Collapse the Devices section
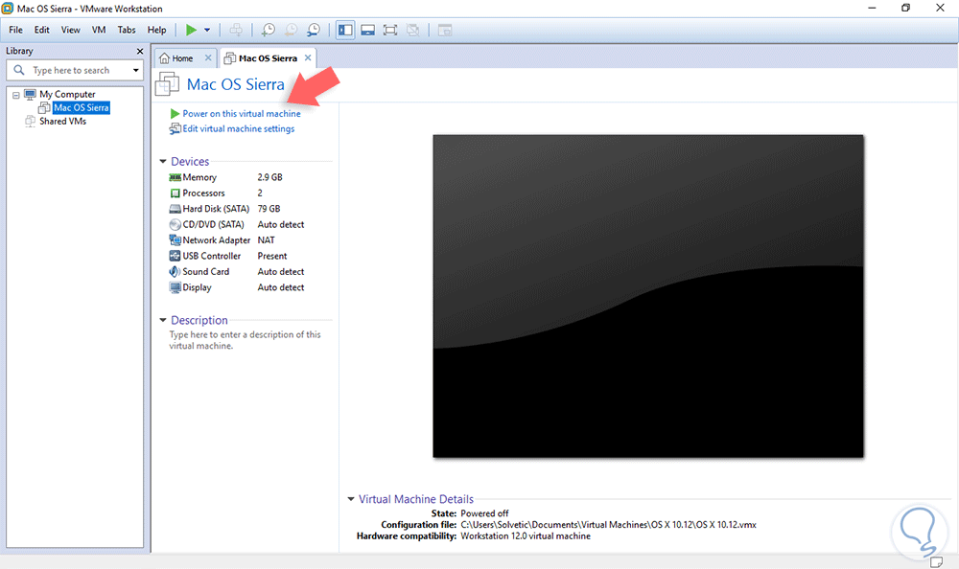This screenshot has width=959, height=569. click(x=163, y=161)
